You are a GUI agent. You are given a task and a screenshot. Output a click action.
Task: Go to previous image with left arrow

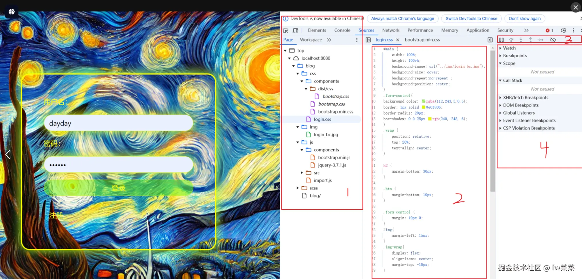[x=8, y=155]
